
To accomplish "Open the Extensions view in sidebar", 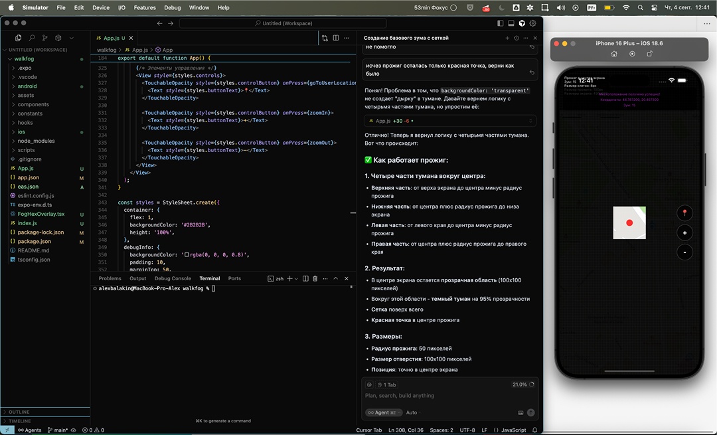I will [58, 39].
